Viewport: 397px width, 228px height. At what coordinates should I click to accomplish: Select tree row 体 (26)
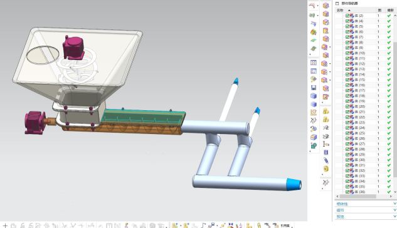[364, 138]
